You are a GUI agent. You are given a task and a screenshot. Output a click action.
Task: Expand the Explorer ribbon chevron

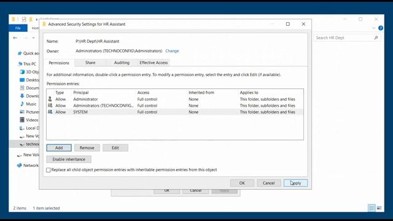(374, 28)
